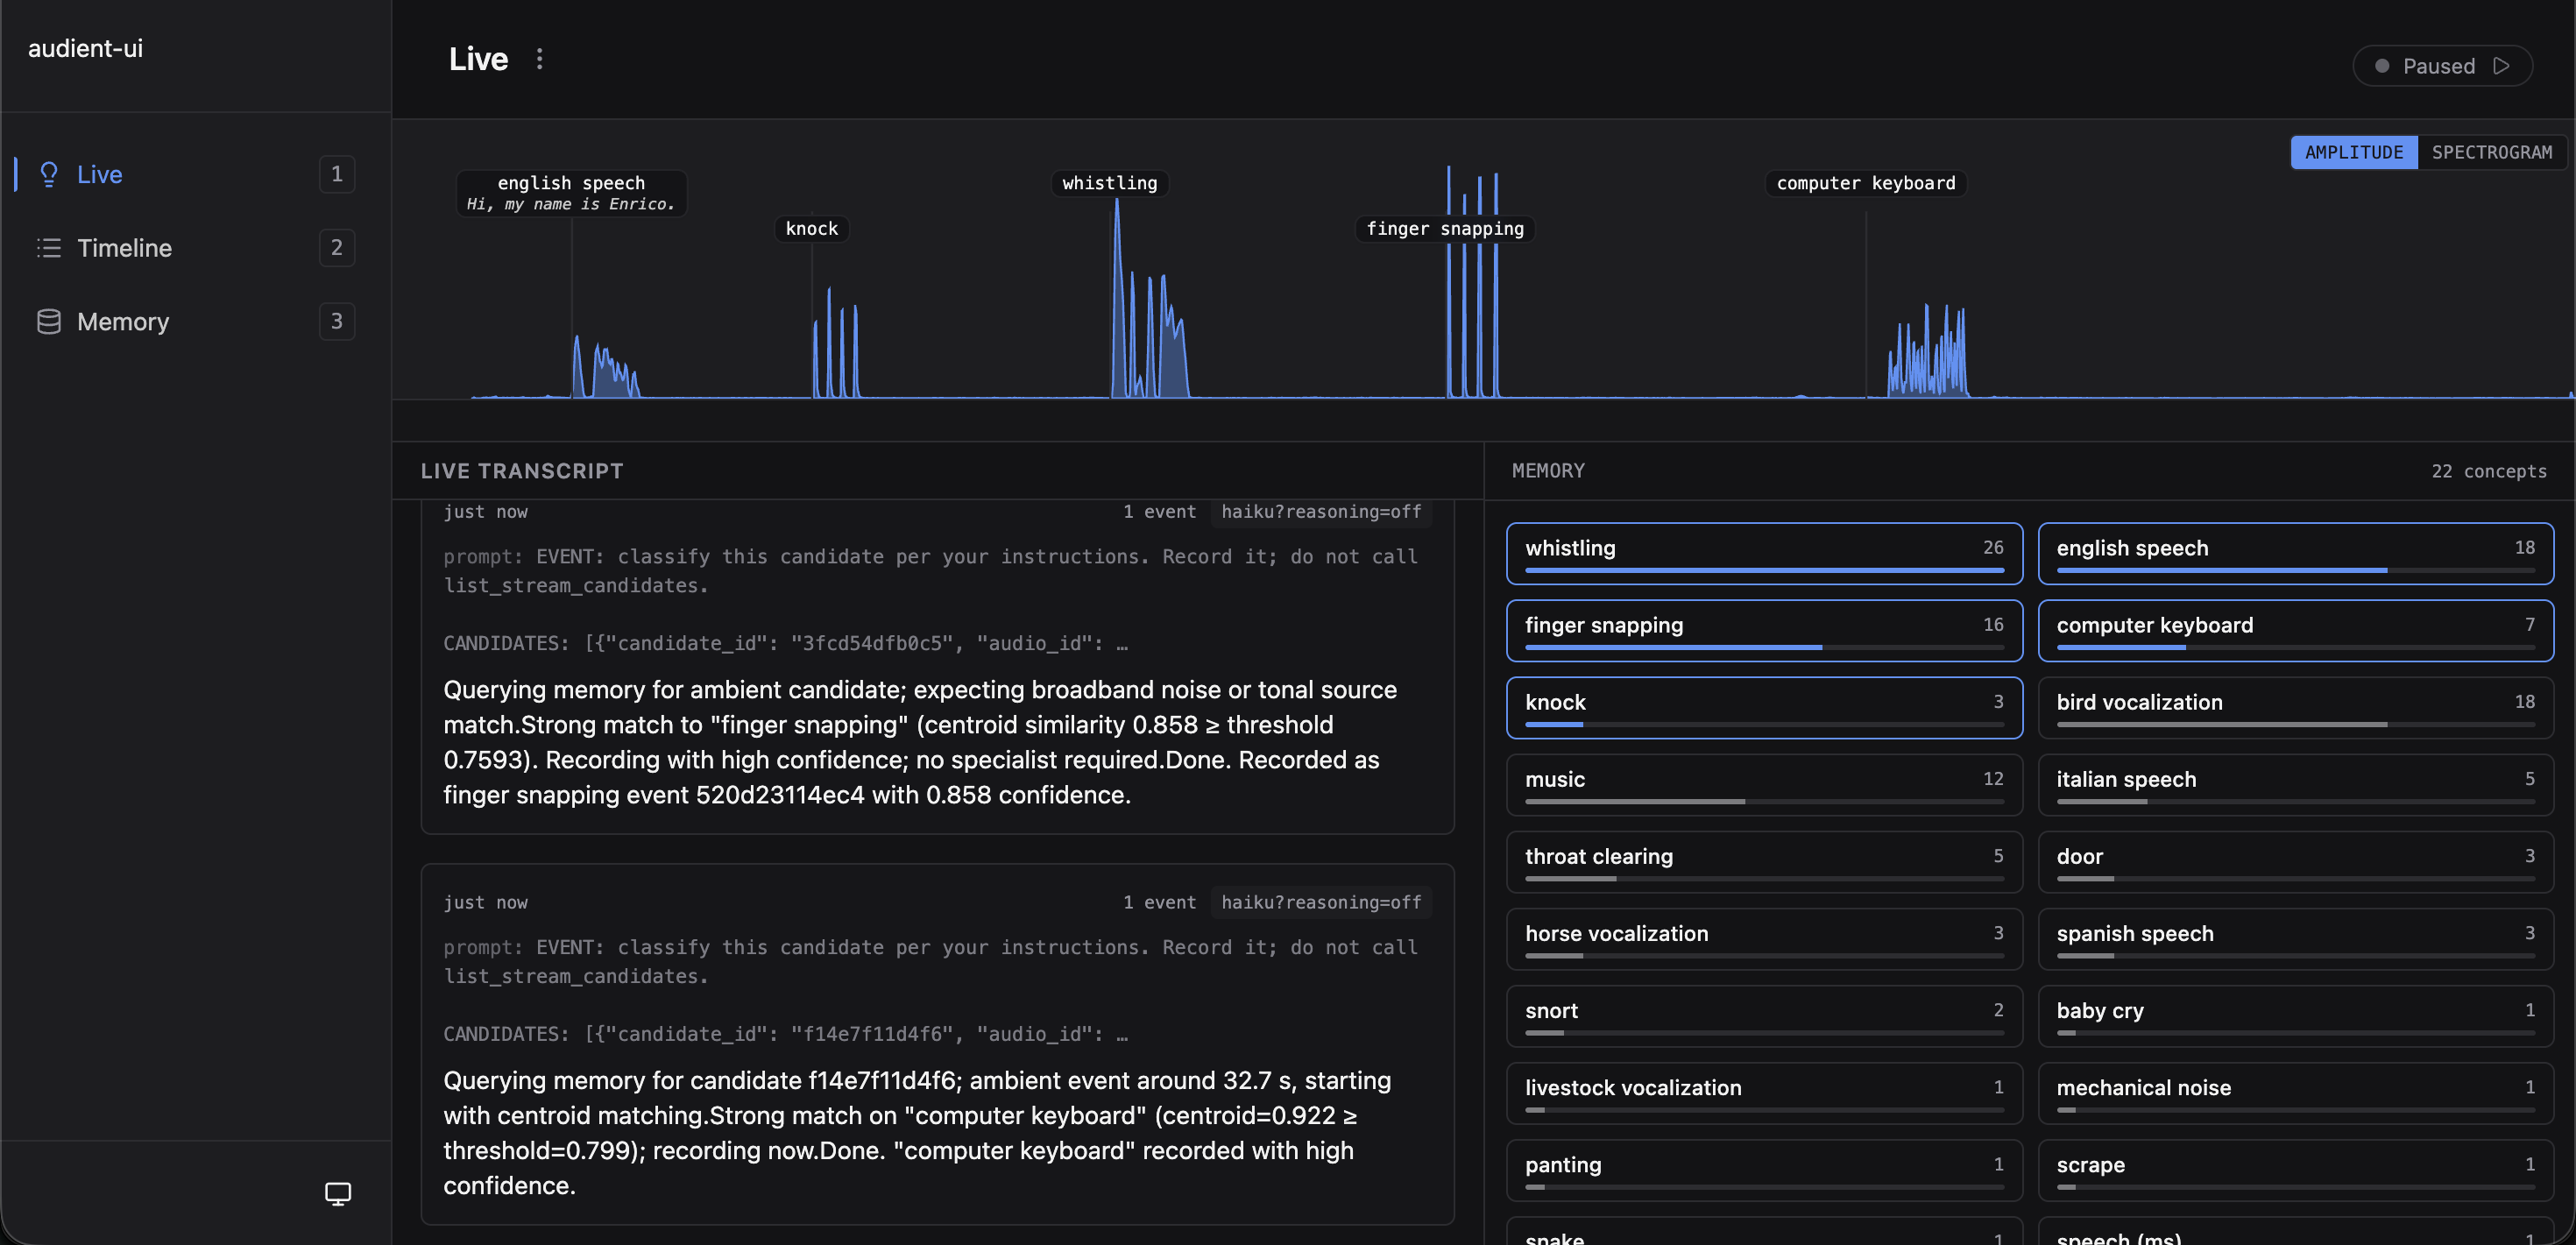
Task: Select the finger snapping memory card
Action: [1764, 630]
